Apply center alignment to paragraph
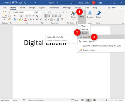The width and height of the screenshot is (125, 102). (x=49, y=16)
